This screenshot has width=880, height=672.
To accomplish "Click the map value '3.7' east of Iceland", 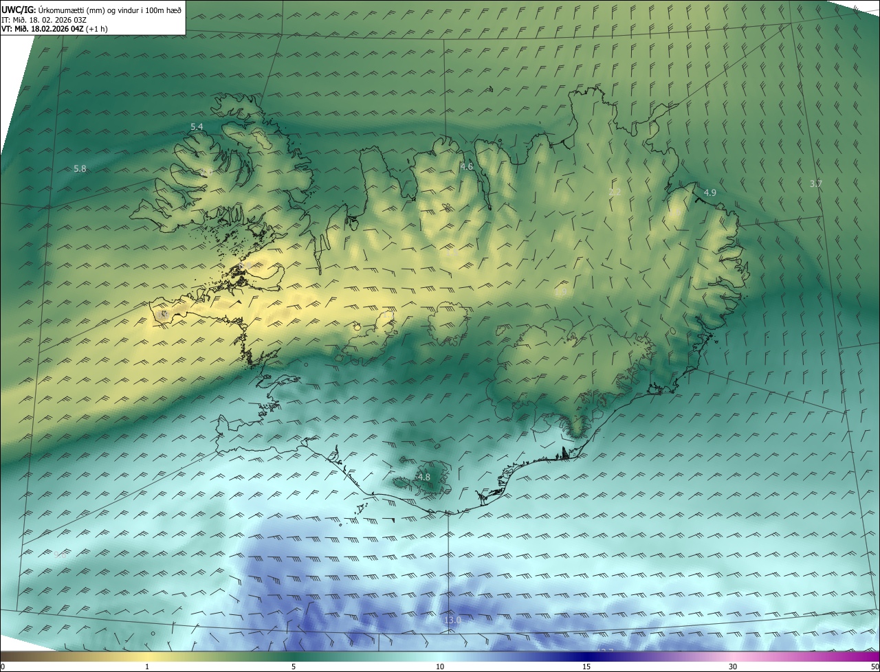I will (815, 183).
